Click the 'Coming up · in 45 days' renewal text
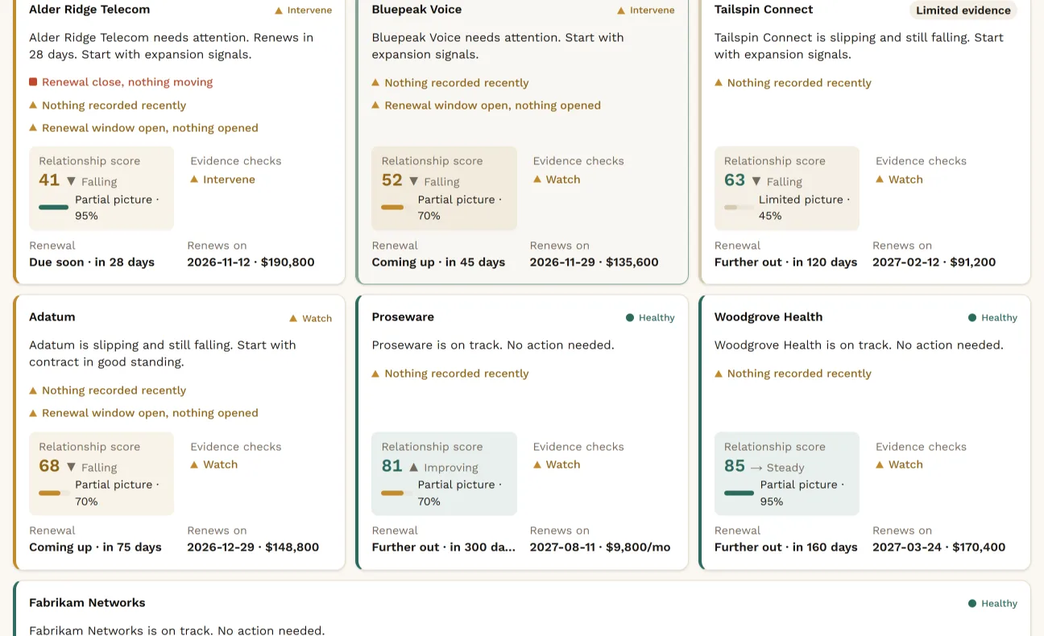 point(438,262)
